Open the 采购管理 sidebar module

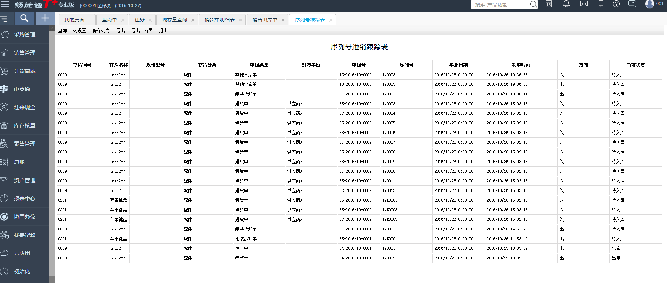24,35
